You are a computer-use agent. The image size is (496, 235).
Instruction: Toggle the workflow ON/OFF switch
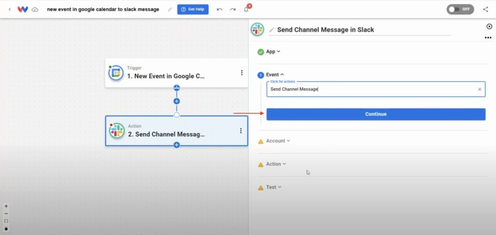click(460, 9)
